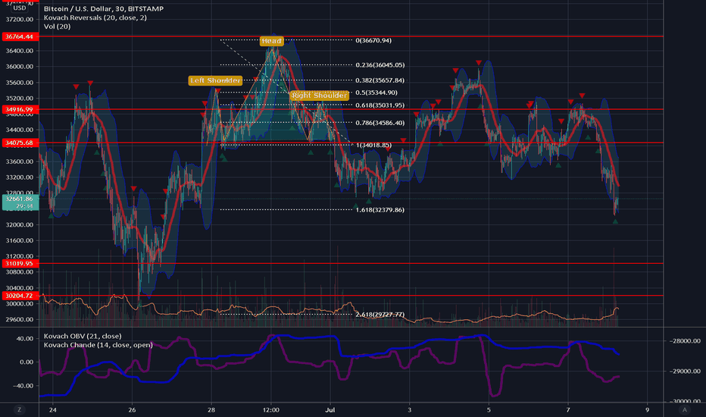The image size is (706, 417).
Task: Select Fibonacci level 0.618(35031.95)
Action: (380, 105)
